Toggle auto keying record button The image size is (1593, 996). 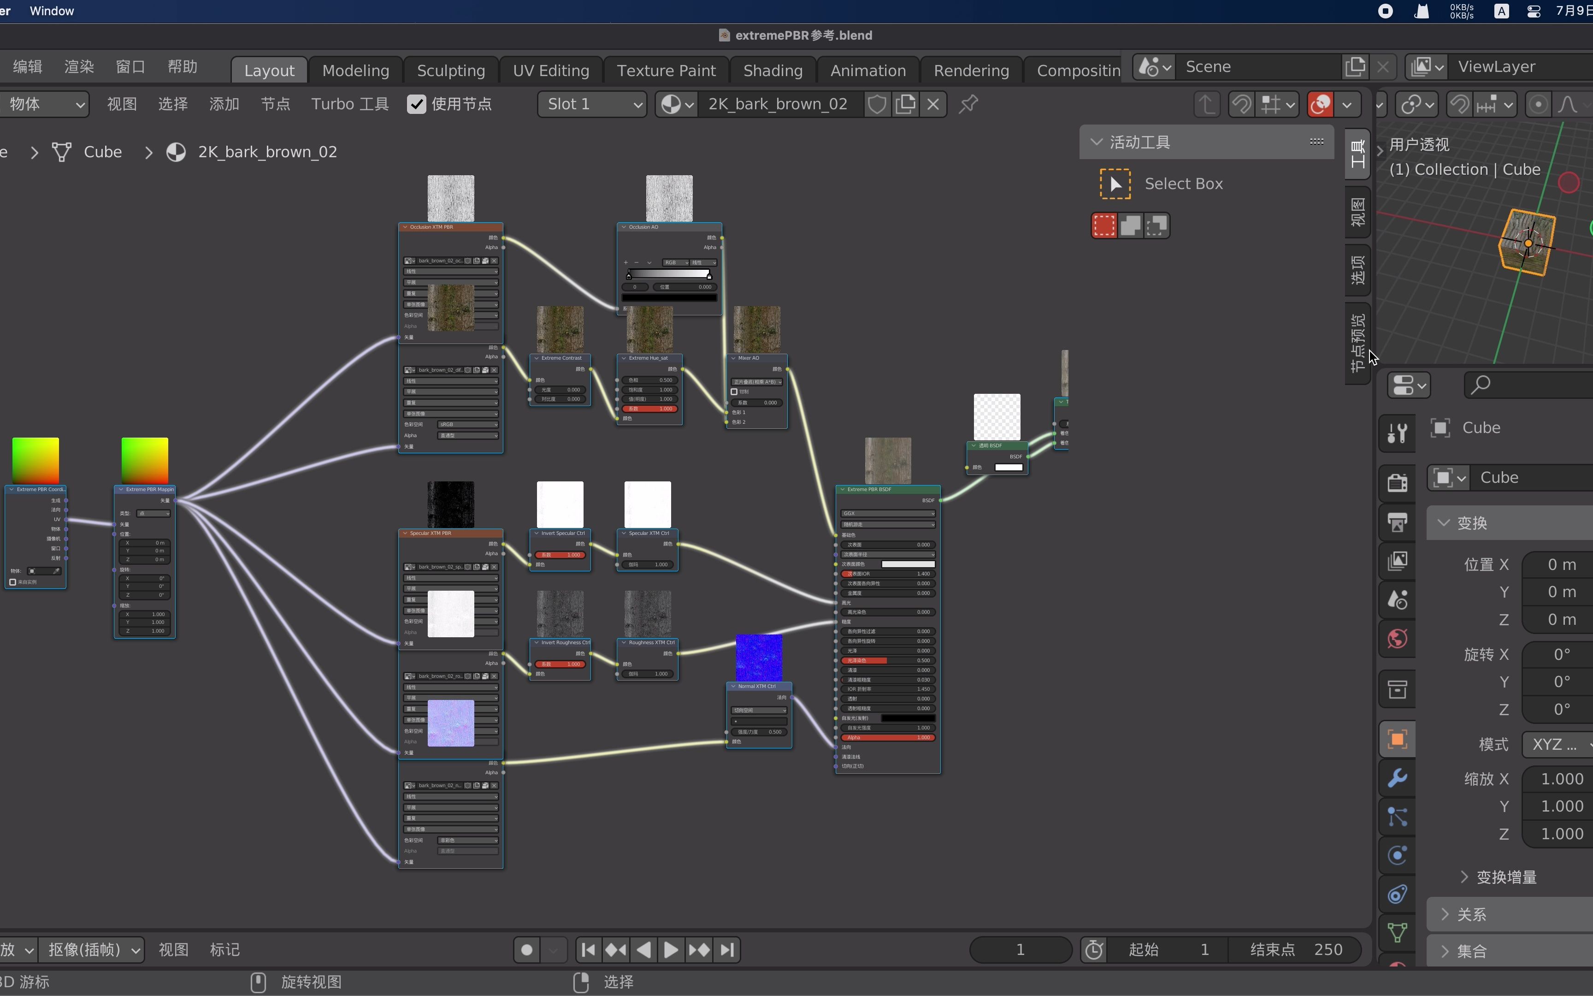coord(526,950)
